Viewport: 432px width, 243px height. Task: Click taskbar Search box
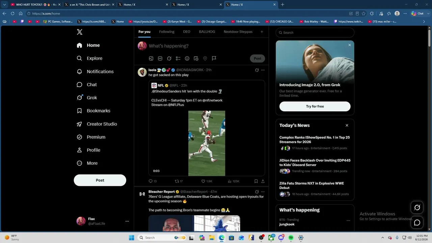(162, 238)
